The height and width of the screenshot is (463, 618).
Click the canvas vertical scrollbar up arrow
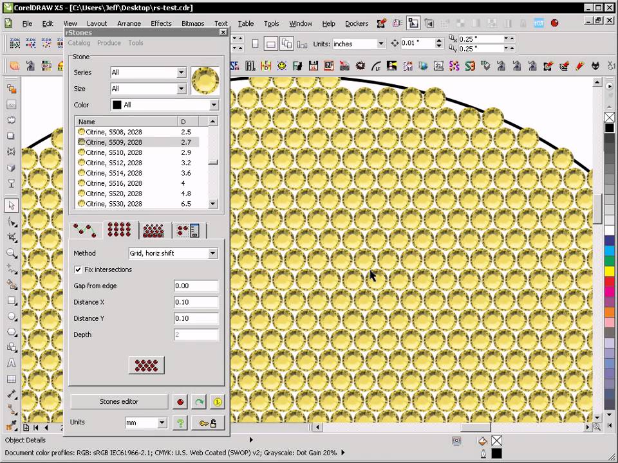tap(597, 82)
